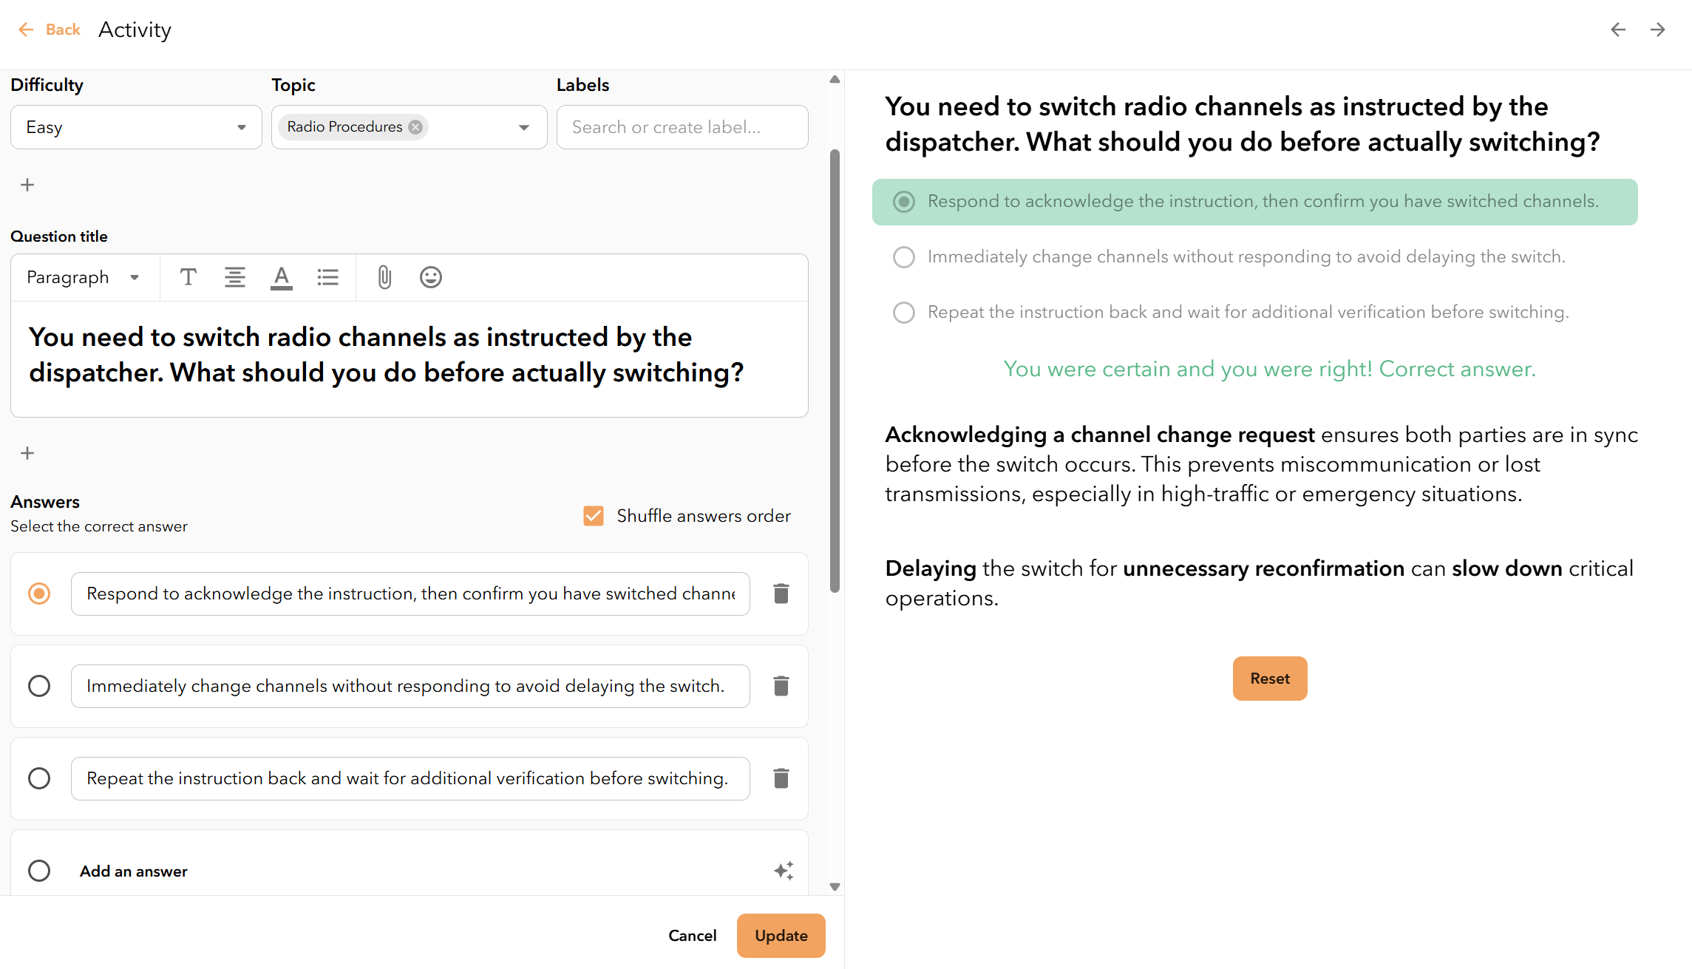Viewport: 1692px width, 969px height.
Task: Choose preview option 'Respond to acknowledge the instruction'
Action: click(x=1254, y=202)
